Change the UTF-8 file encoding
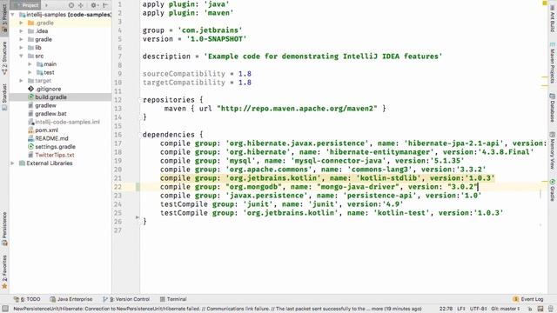This screenshot has height=313, width=557. tap(478, 309)
